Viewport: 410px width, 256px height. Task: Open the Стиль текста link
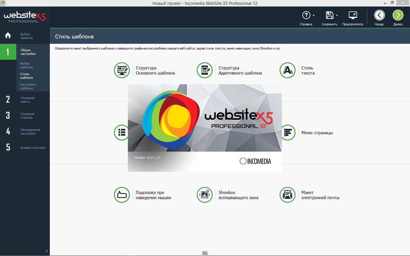[308, 71]
